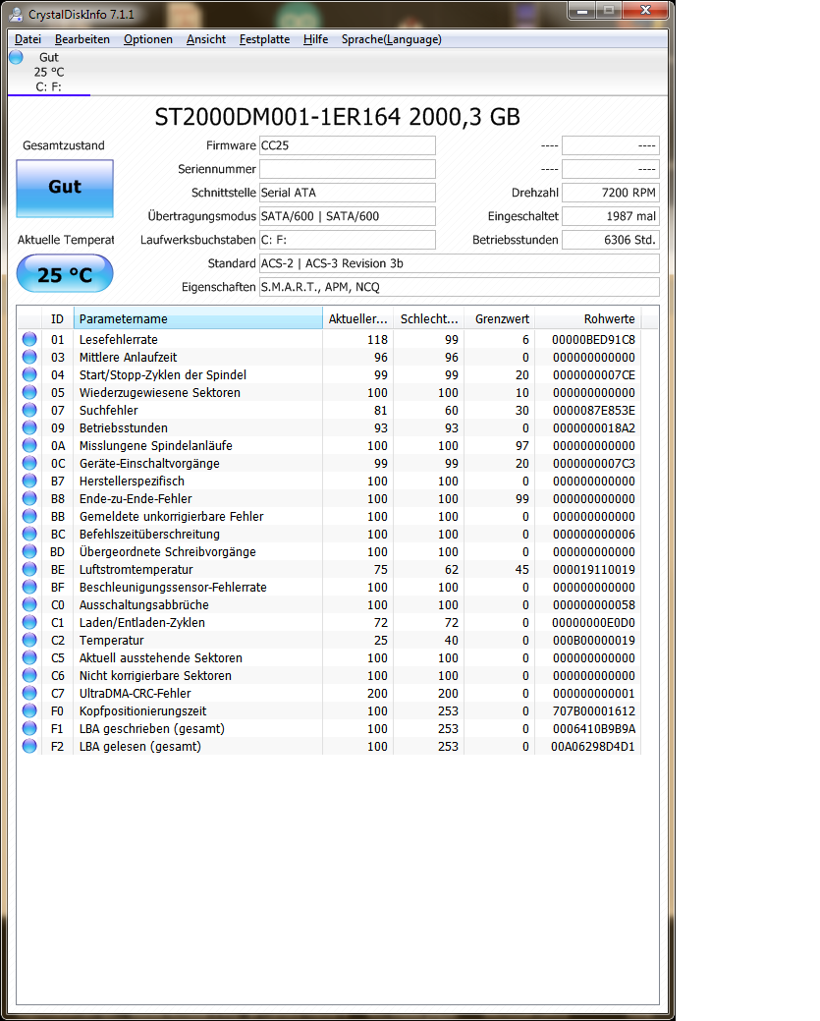Click status orb for Ausschaltungsabbrüche
The height and width of the screenshot is (1021, 820).
pyautogui.click(x=29, y=604)
